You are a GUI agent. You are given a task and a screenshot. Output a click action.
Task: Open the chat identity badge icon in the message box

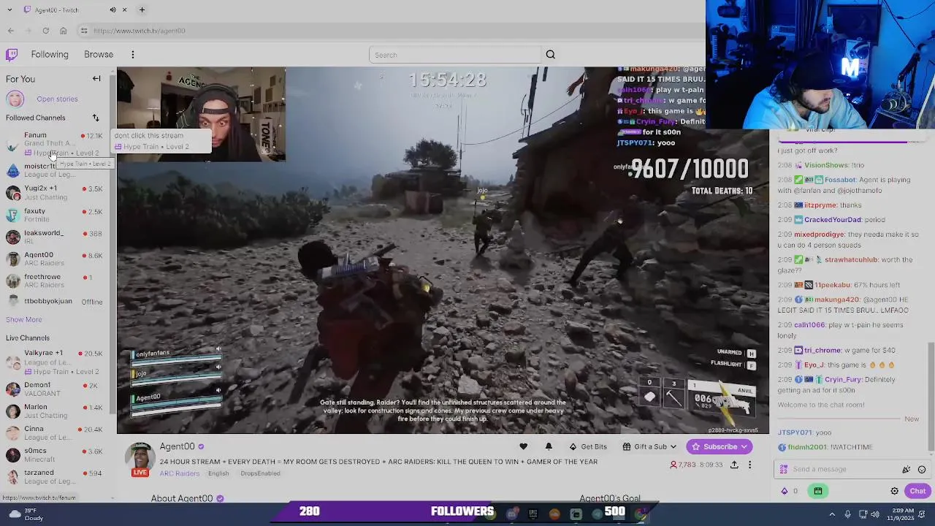pos(783,469)
